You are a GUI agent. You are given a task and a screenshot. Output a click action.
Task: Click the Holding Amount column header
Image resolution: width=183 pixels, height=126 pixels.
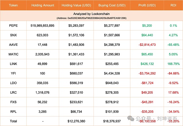[43, 5]
